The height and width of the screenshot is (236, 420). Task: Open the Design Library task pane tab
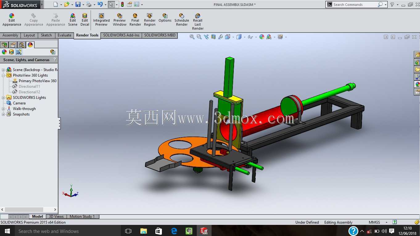[x=417, y=62]
